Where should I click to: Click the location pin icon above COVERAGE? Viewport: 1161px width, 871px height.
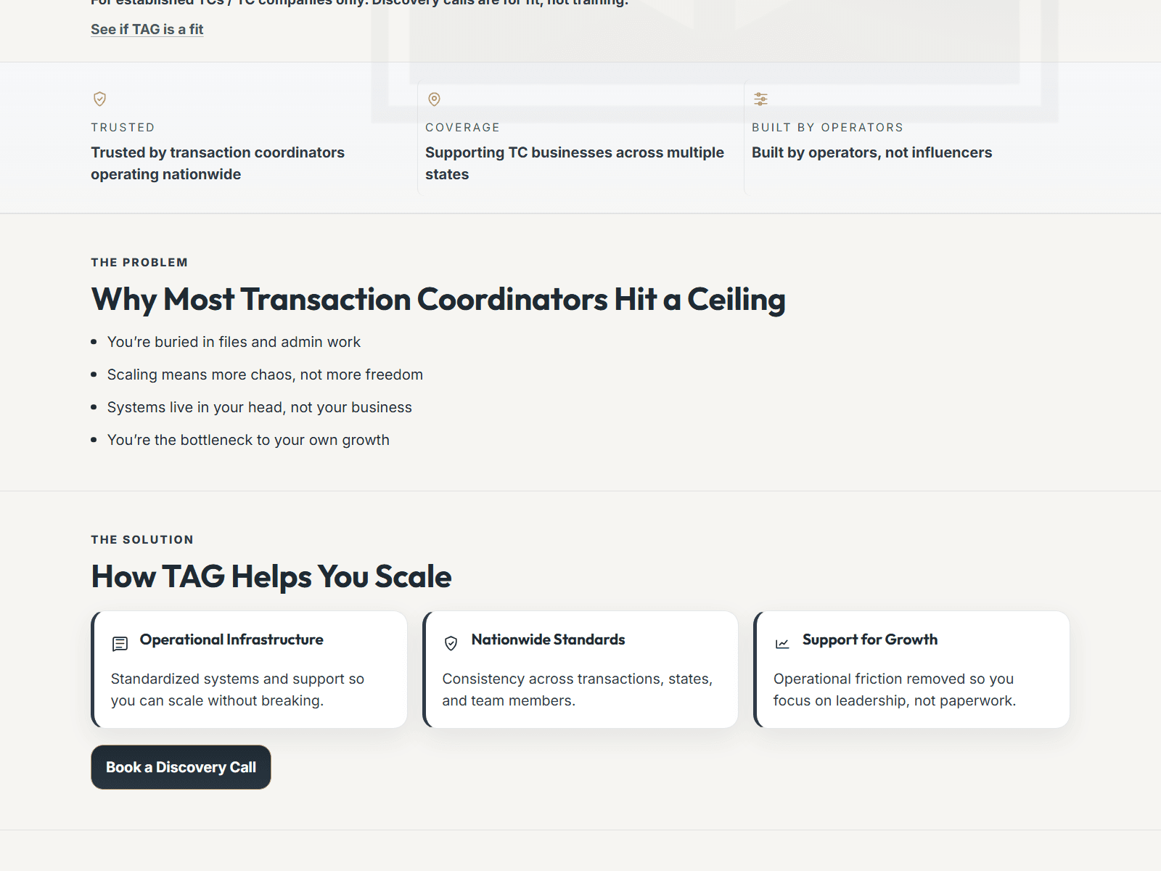433,99
